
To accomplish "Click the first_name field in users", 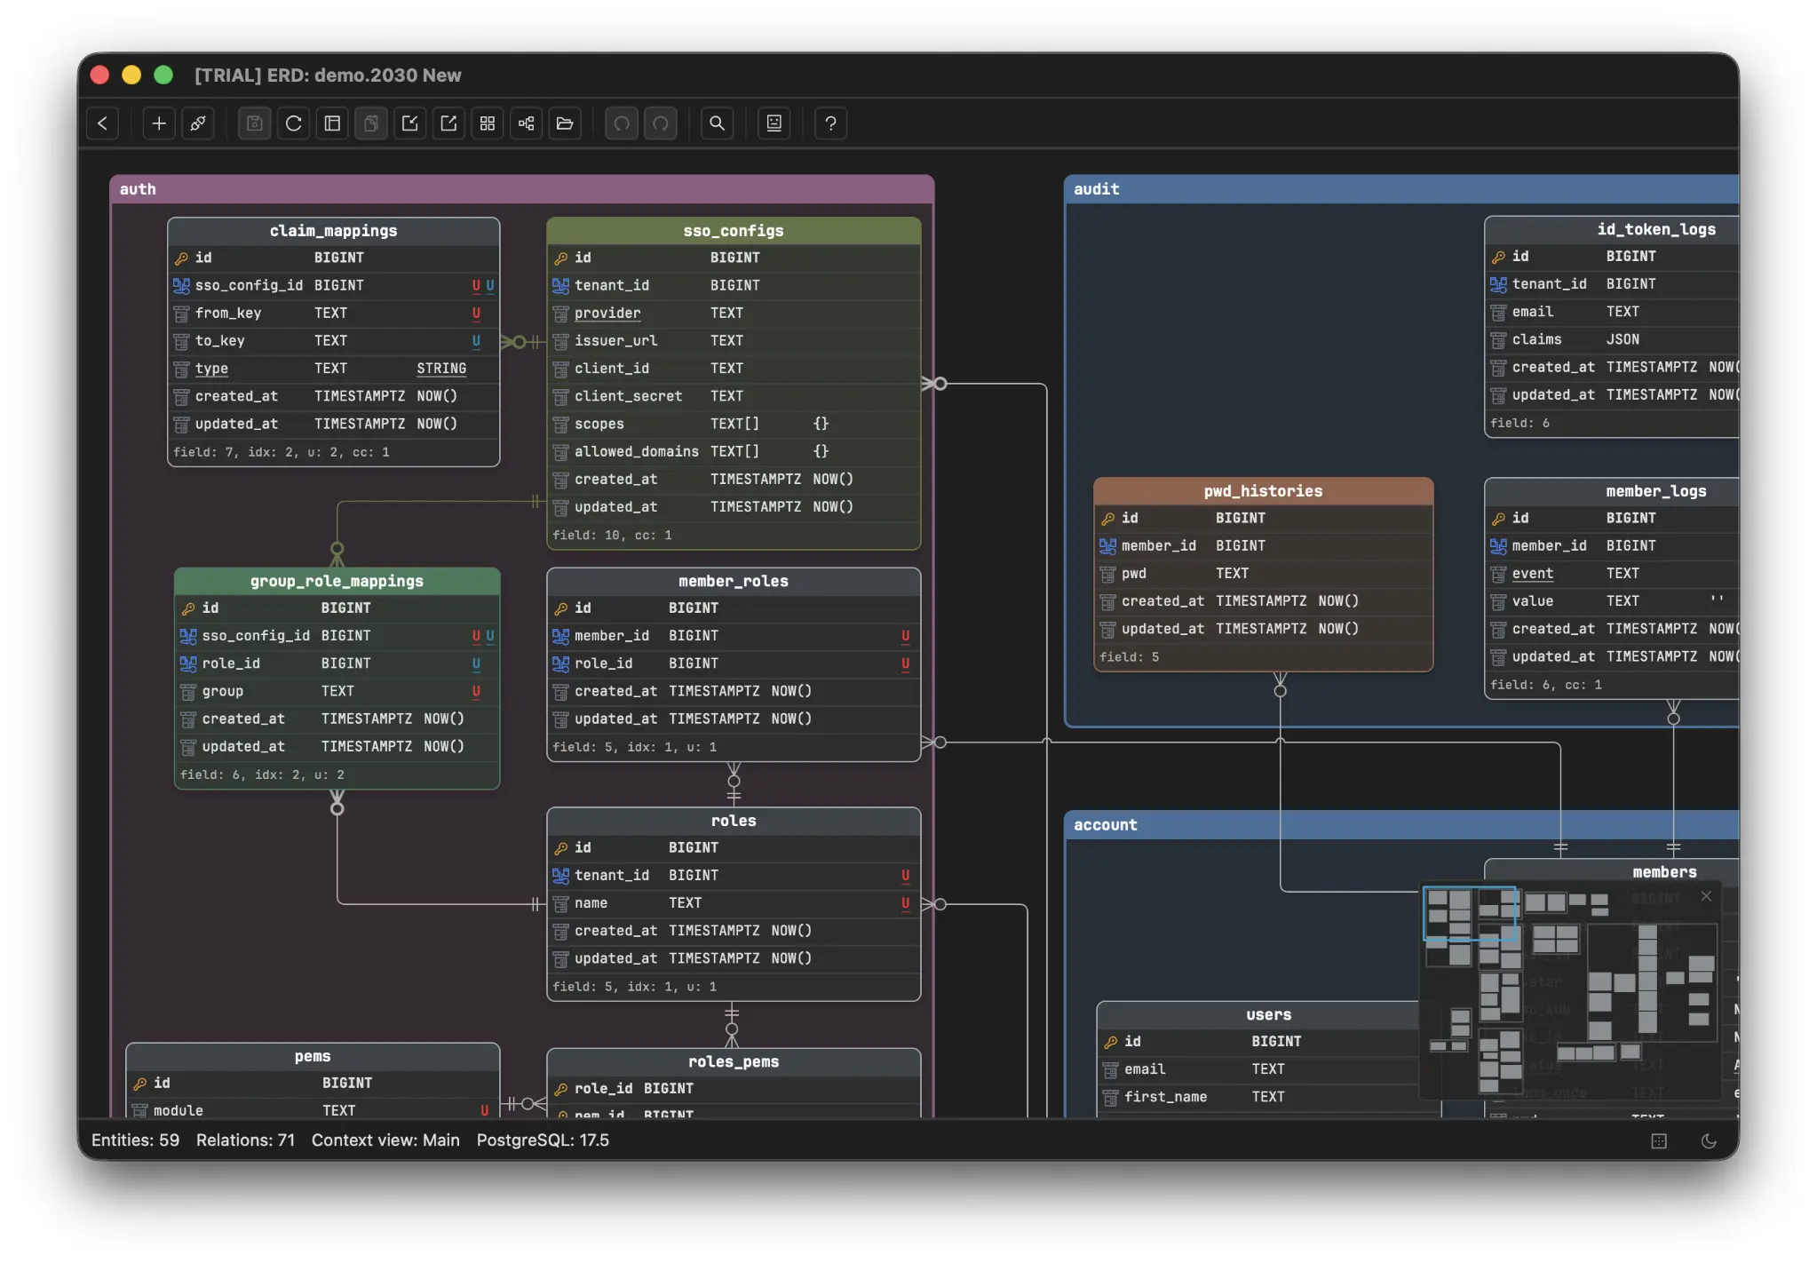I will pos(1268,1098).
